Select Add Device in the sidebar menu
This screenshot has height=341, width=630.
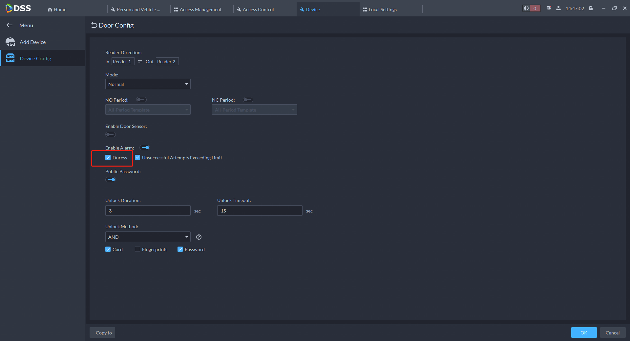pyautogui.click(x=43, y=42)
